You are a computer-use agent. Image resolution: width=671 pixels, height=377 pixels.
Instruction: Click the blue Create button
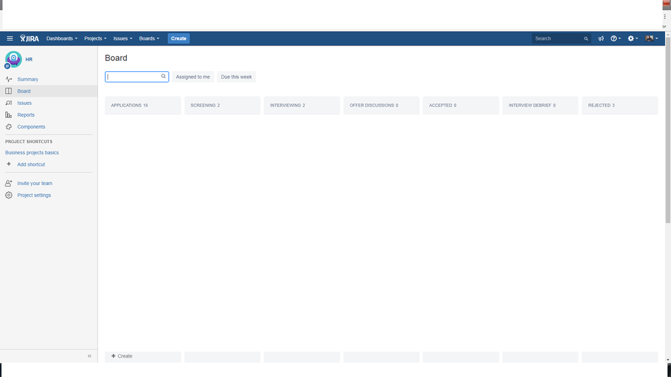point(179,38)
